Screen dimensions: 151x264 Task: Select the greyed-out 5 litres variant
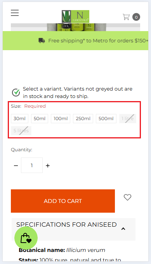[21, 131]
